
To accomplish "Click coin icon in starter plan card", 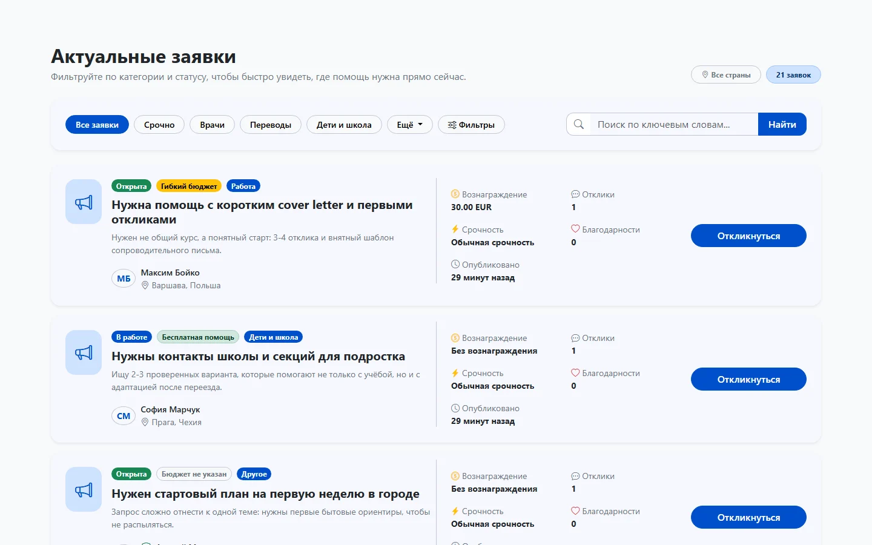I will (455, 476).
